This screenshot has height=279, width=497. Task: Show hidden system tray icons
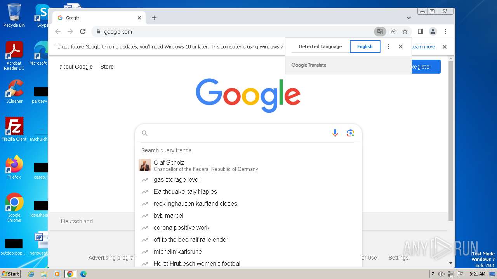pos(433,274)
